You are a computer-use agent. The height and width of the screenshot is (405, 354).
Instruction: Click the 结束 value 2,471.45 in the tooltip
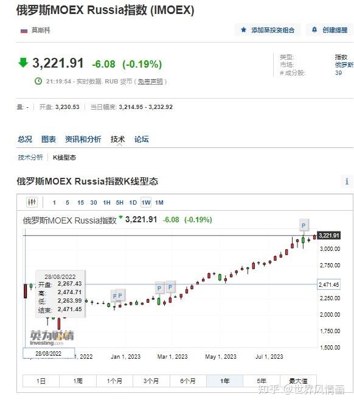pos(70,309)
